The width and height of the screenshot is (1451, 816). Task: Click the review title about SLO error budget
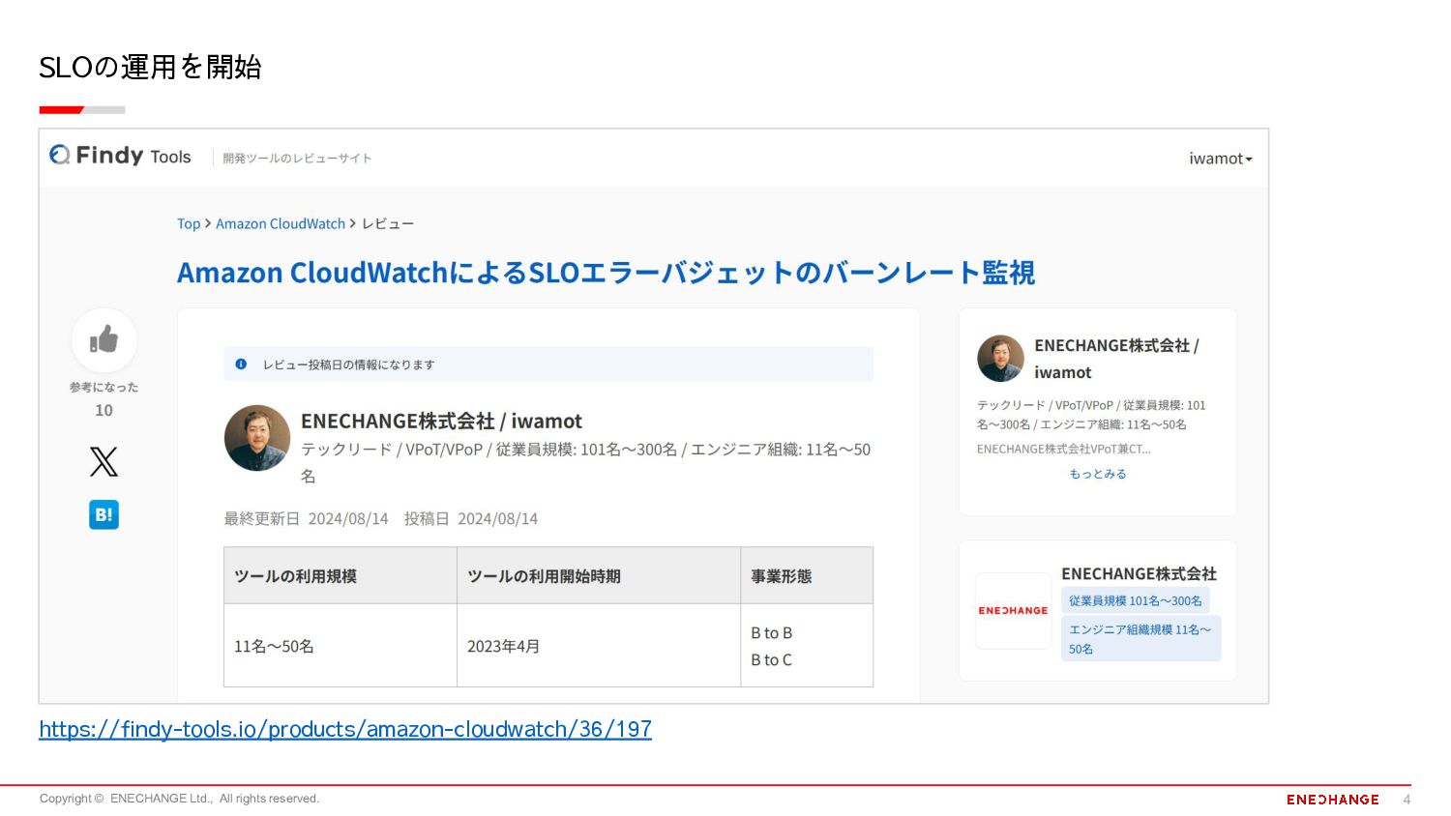point(606,273)
